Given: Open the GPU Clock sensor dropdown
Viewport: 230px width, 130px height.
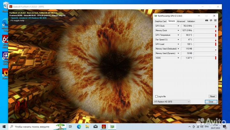Looking at the screenshot, I should click(178, 26).
